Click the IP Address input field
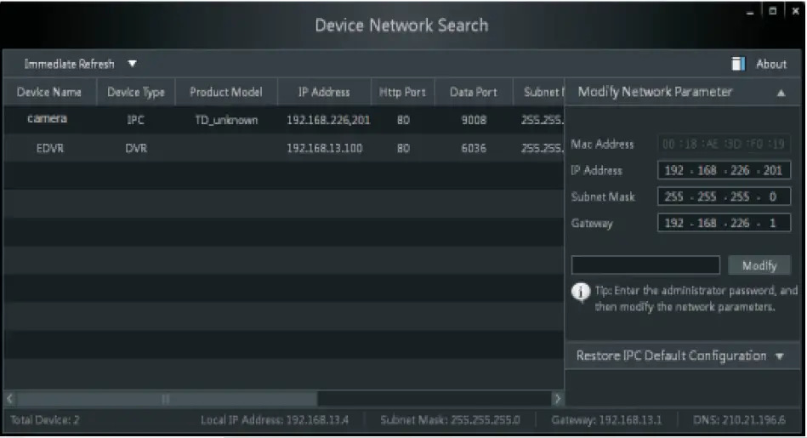Viewport: 807px width, 438px height. (x=725, y=171)
